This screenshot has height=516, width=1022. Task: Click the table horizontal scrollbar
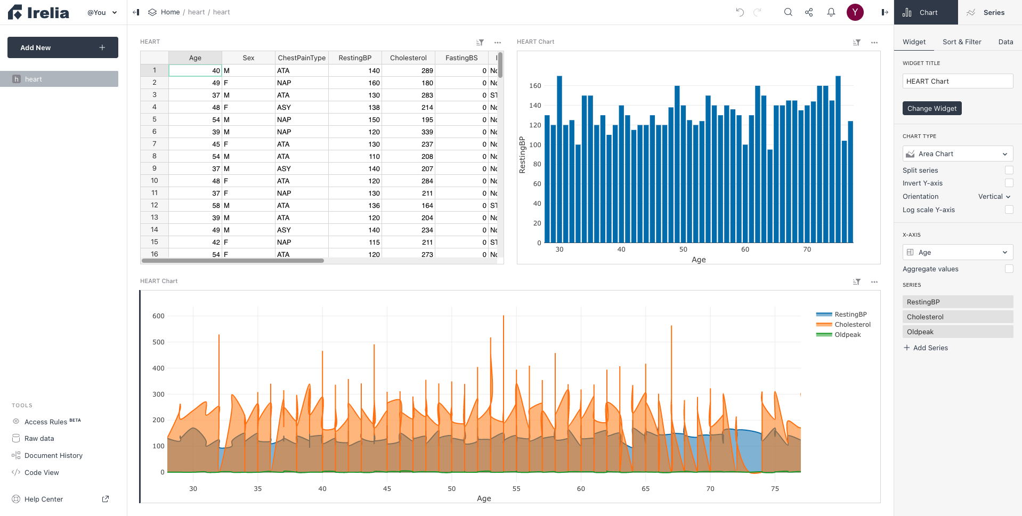(x=233, y=261)
